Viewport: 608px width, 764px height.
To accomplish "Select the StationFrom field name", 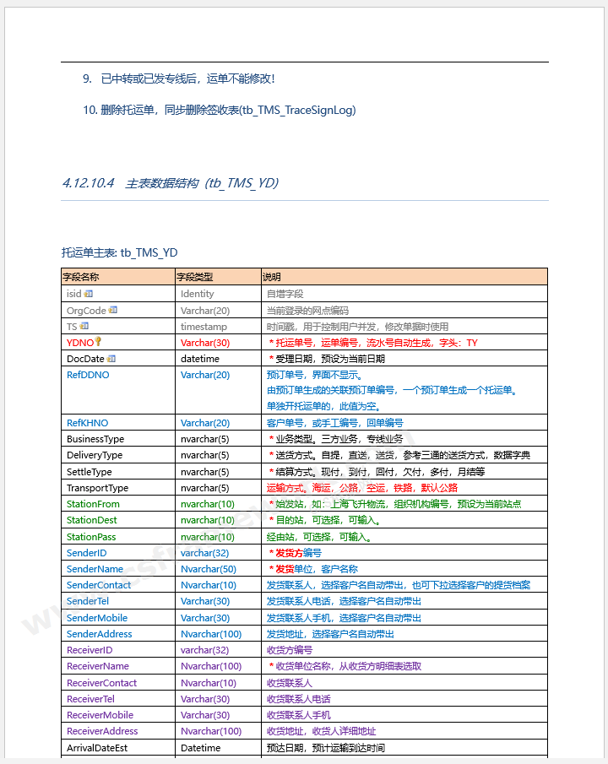I will tap(93, 504).
